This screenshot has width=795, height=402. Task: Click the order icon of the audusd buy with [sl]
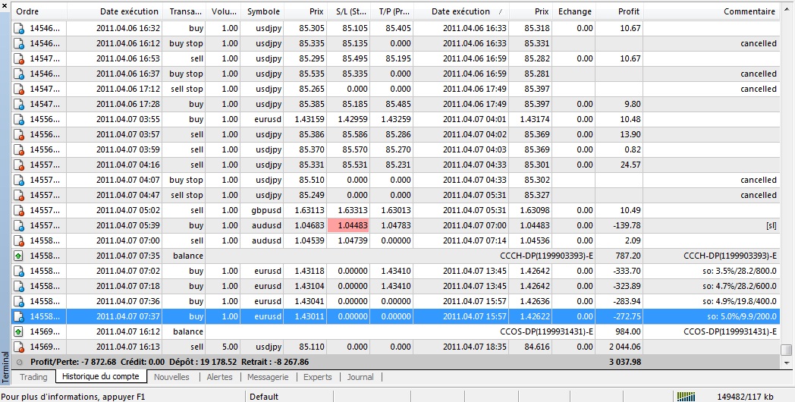[19, 225]
